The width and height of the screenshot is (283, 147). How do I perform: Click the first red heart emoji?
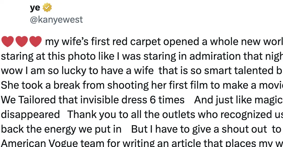click(x=7, y=42)
